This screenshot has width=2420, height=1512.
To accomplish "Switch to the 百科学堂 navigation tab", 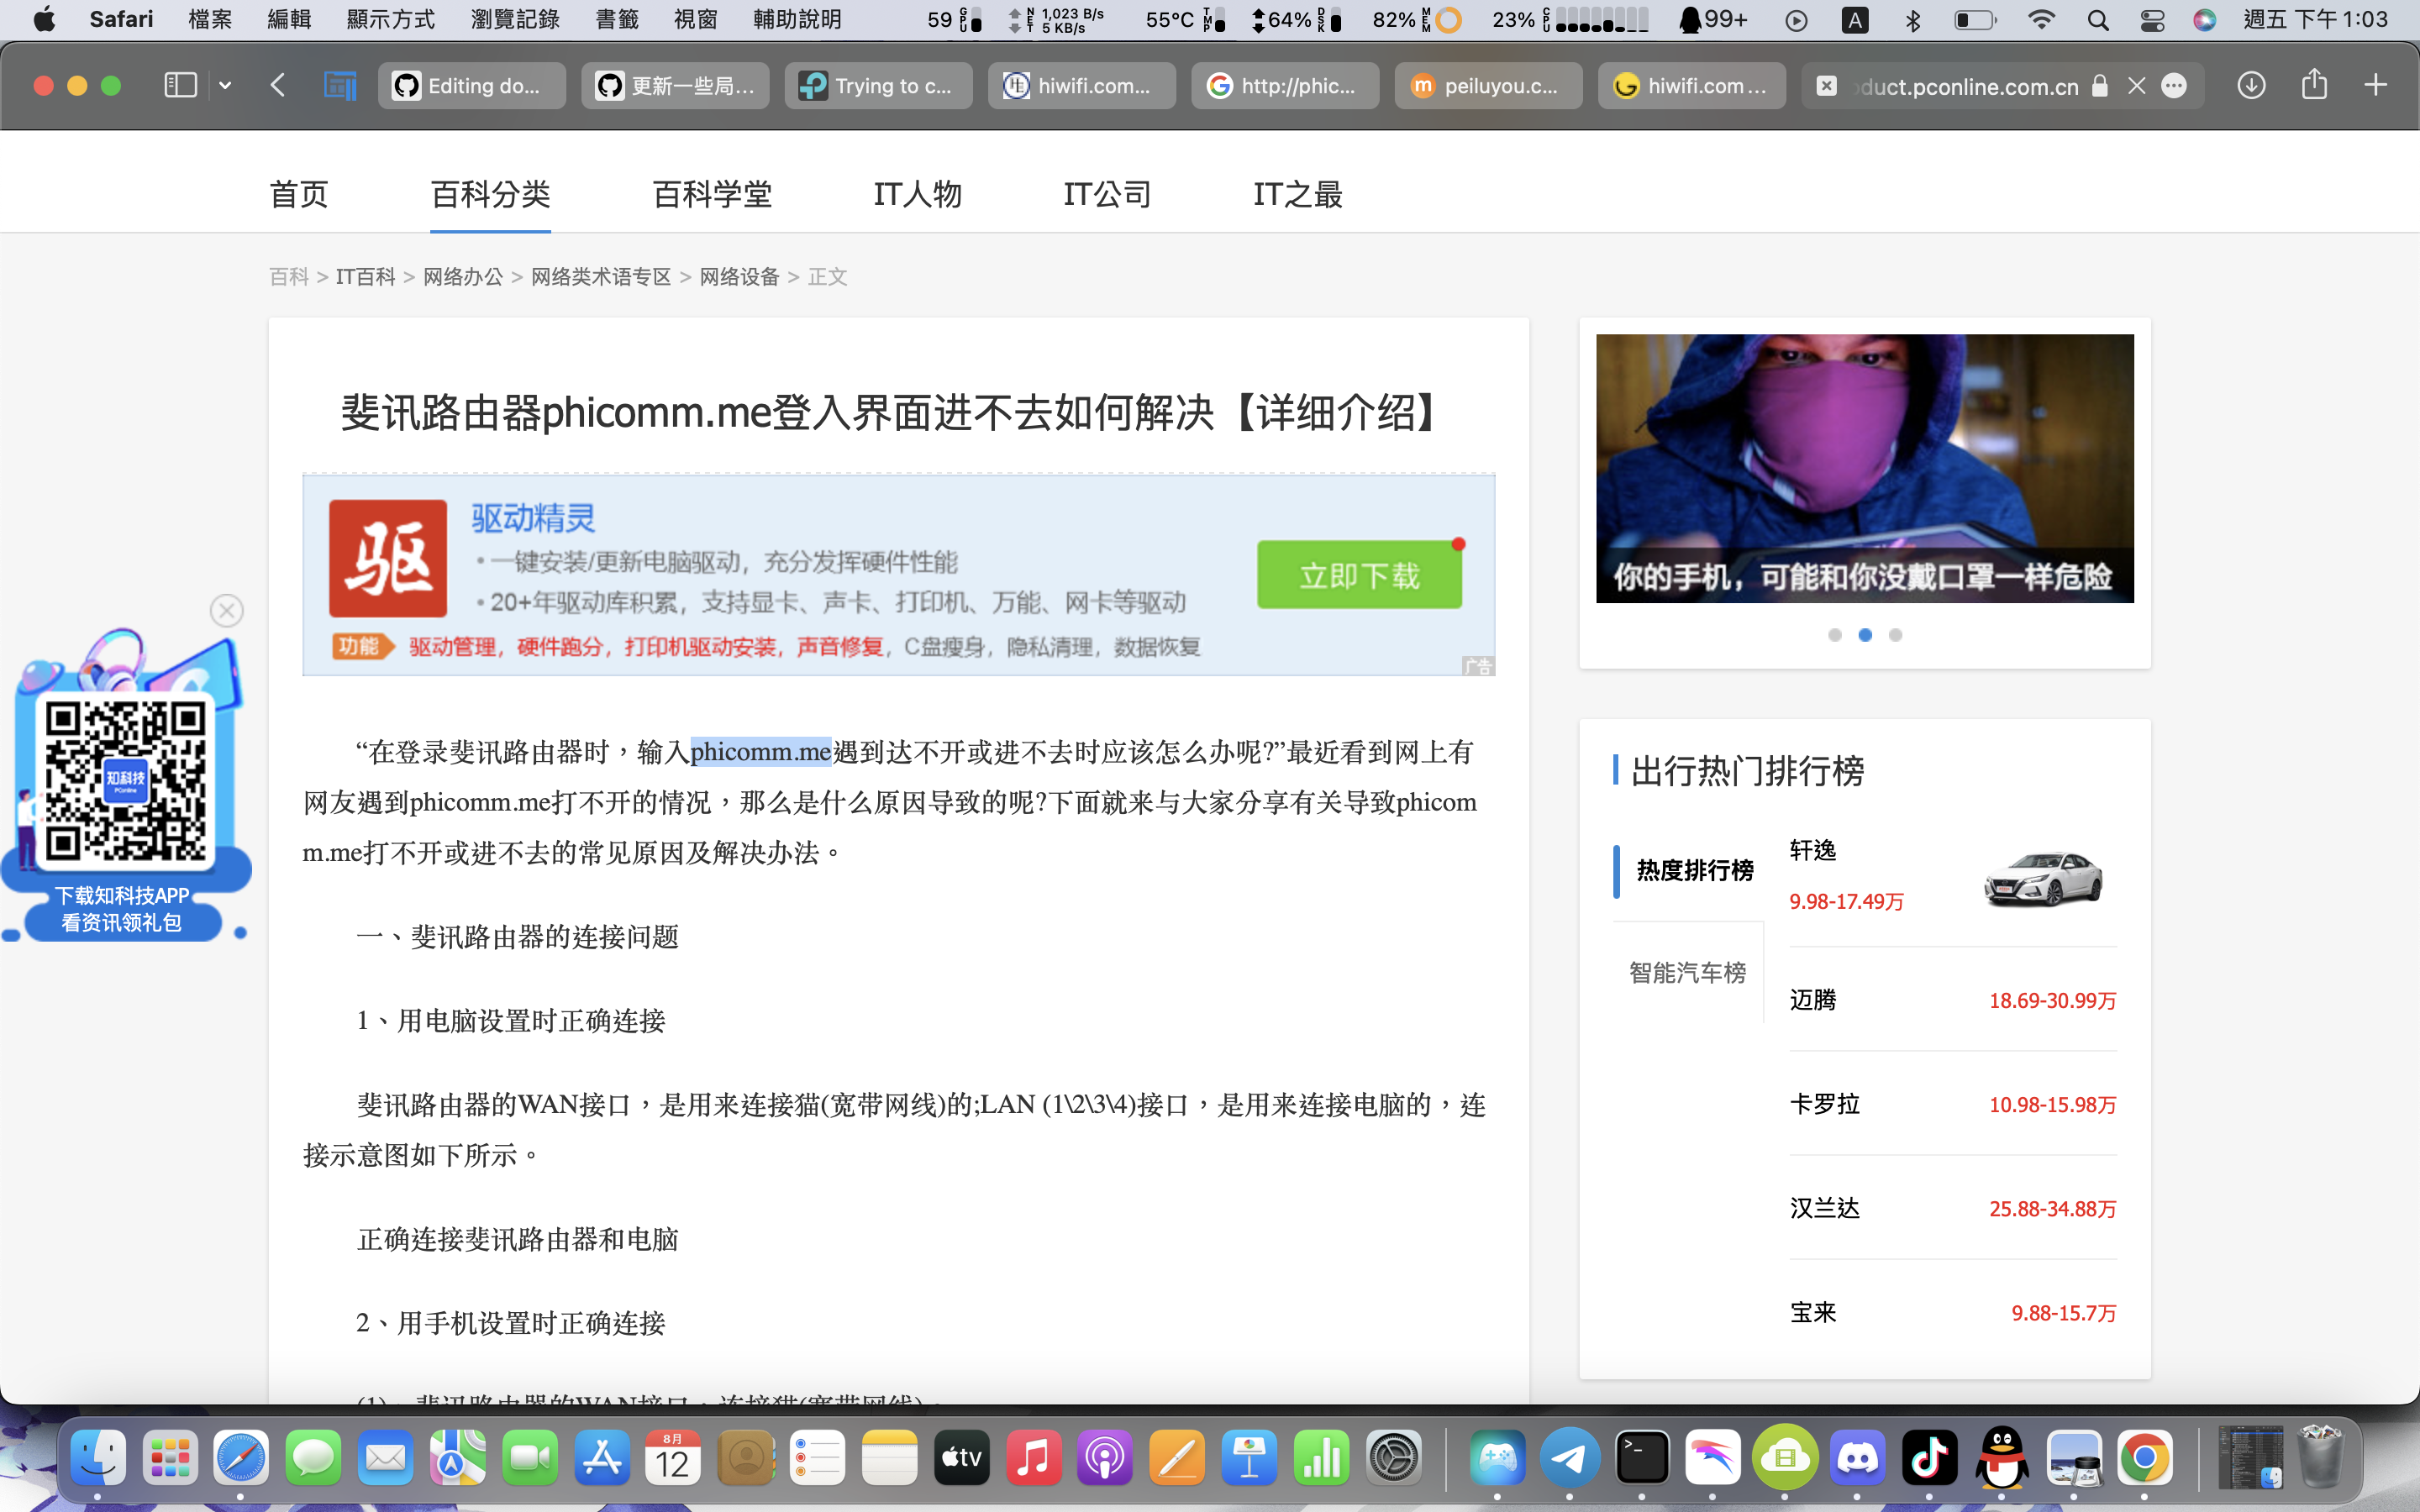I will [x=711, y=194].
